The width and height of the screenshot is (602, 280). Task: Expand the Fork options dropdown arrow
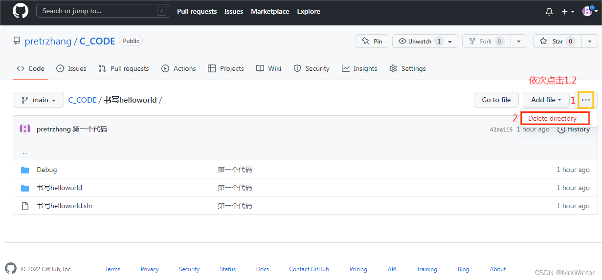click(518, 41)
